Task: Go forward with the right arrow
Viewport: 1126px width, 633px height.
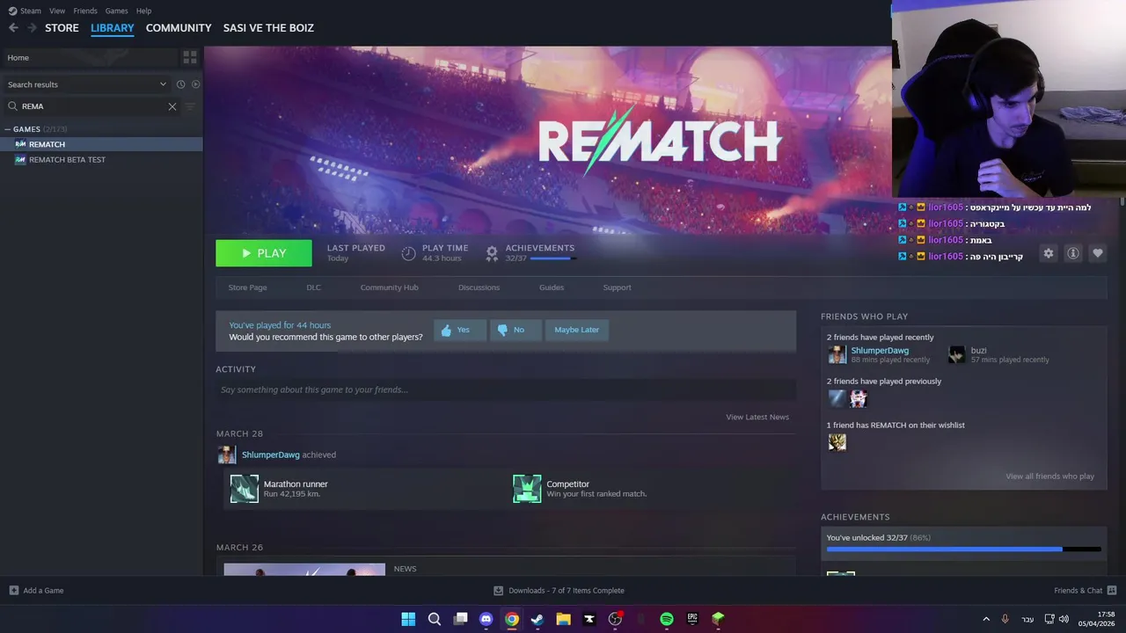Action: pyautogui.click(x=32, y=28)
